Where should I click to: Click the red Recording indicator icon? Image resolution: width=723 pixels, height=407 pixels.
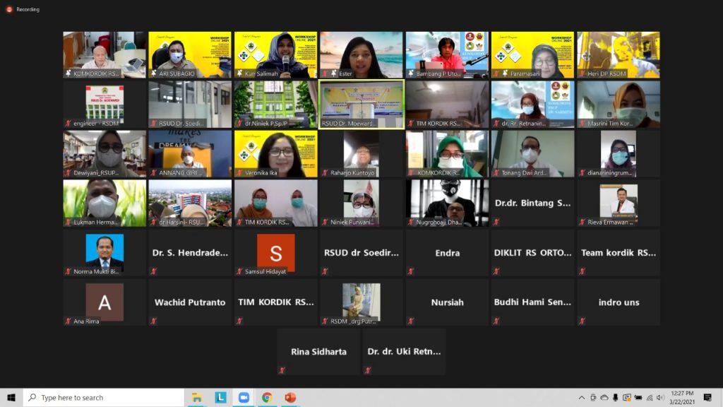point(9,9)
